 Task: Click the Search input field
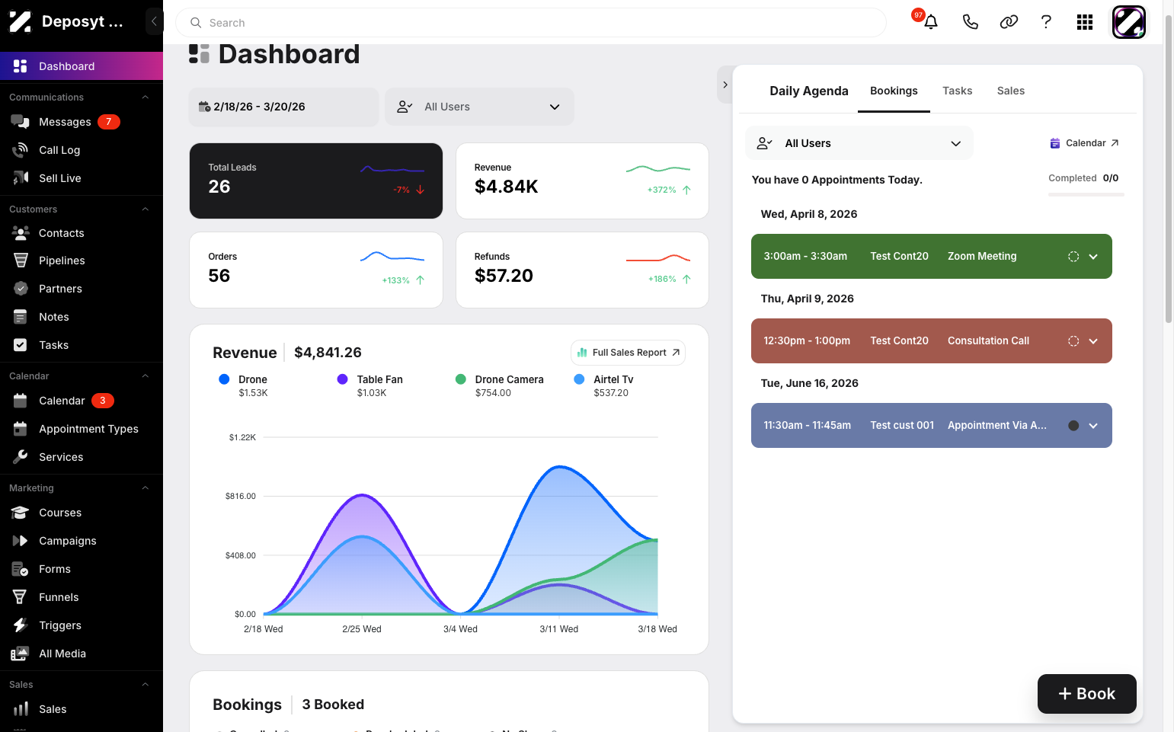[x=531, y=23]
